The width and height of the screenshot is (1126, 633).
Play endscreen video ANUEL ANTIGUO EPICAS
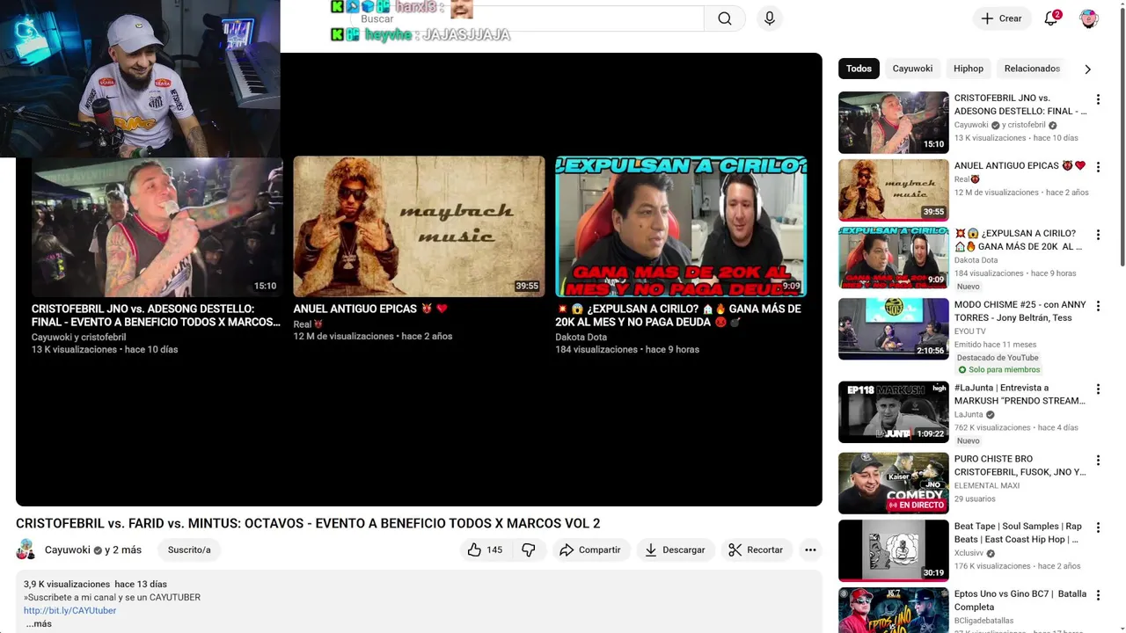(419, 227)
